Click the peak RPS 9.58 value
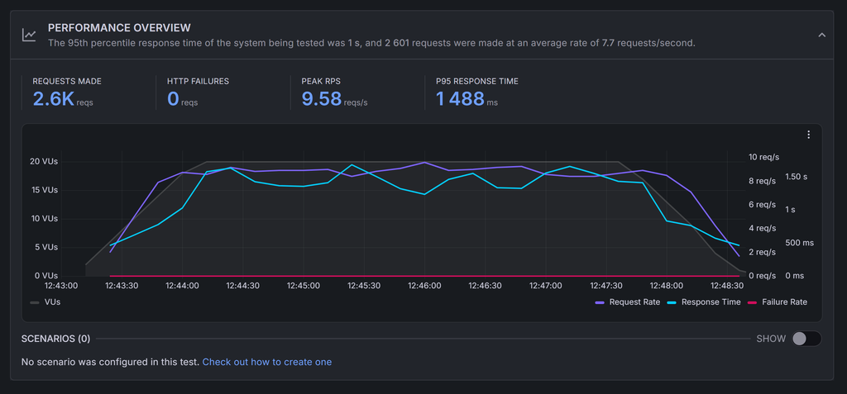Viewport: 847px width, 394px height. coord(322,99)
